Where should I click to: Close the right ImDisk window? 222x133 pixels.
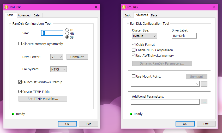[x=214, y=7]
